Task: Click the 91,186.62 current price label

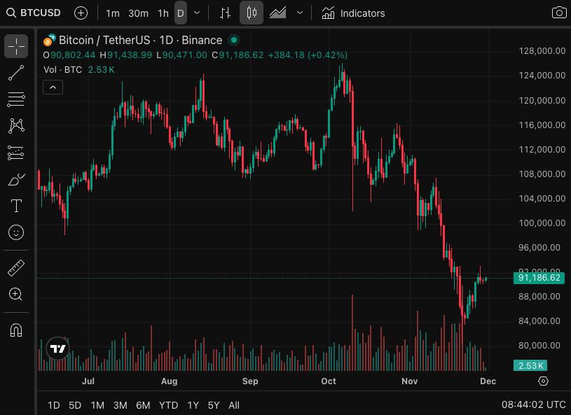Action: tap(538, 278)
